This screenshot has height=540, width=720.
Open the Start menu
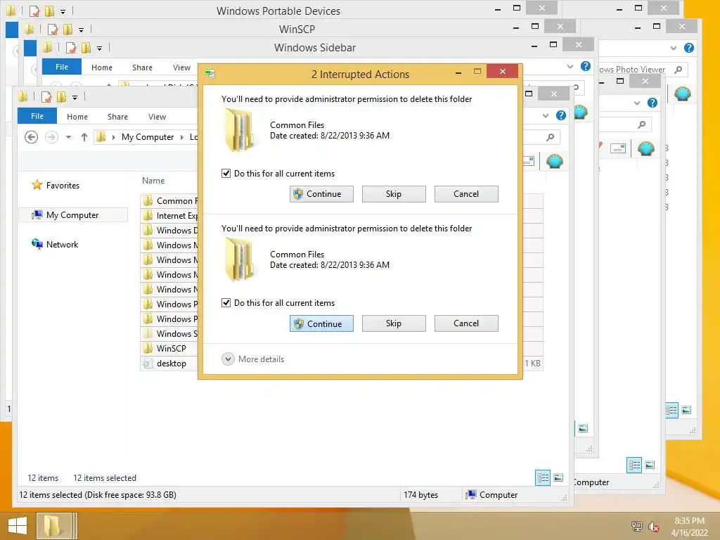(x=18, y=526)
